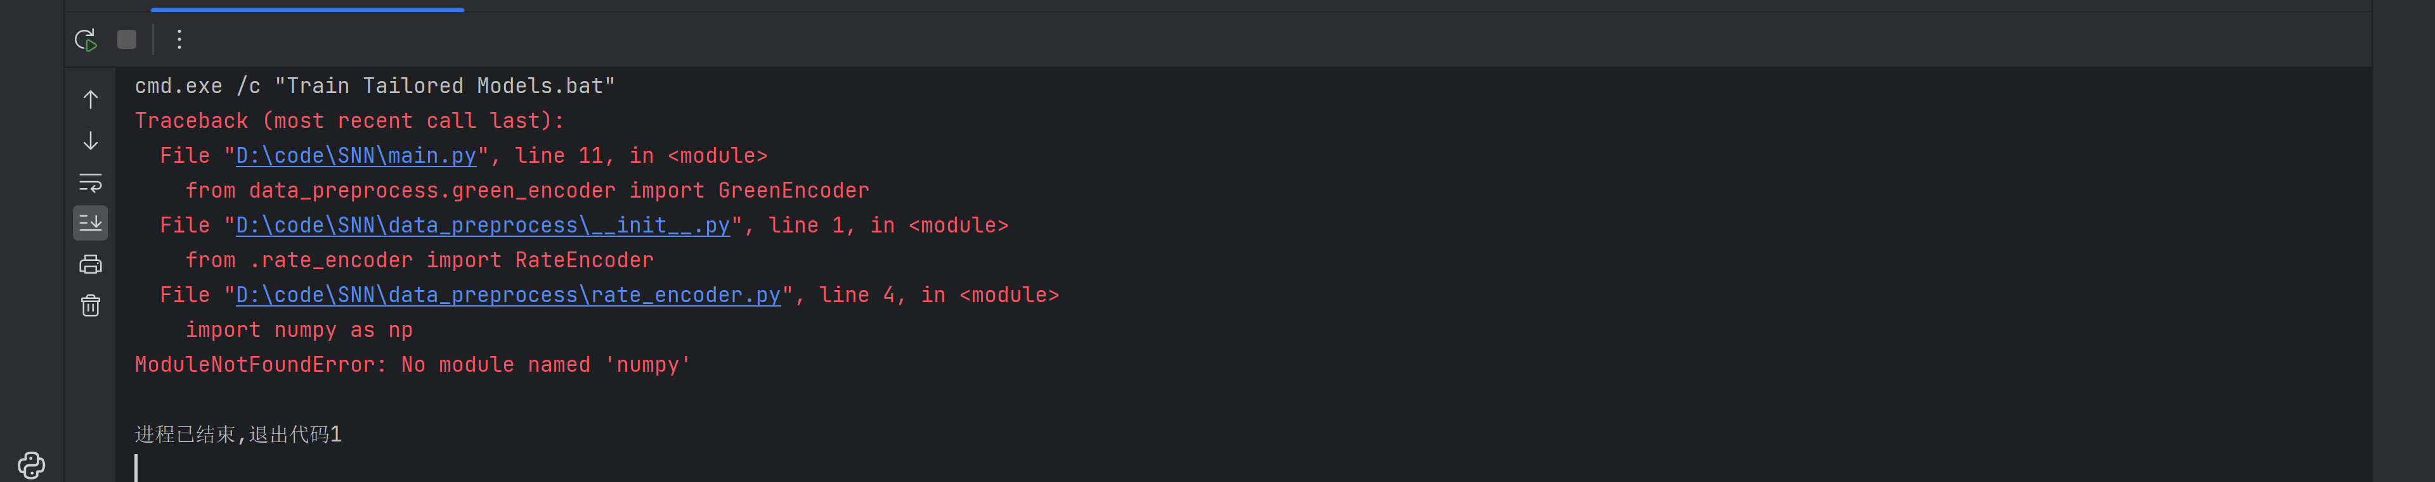The height and width of the screenshot is (482, 2435).
Task: Open the Python Console tool window
Action: pyautogui.click(x=31, y=464)
